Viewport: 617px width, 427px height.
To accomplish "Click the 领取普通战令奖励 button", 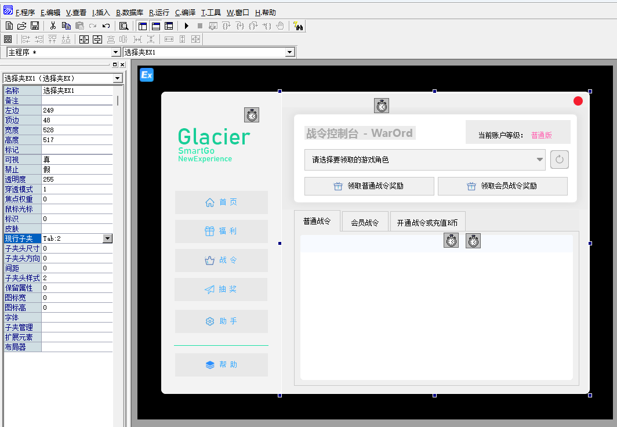I will (x=369, y=186).
